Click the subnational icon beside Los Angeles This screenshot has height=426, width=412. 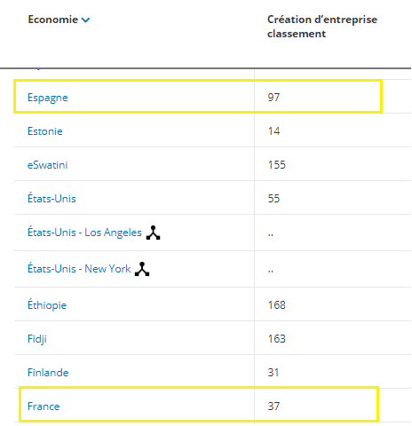tap(153, 233)
